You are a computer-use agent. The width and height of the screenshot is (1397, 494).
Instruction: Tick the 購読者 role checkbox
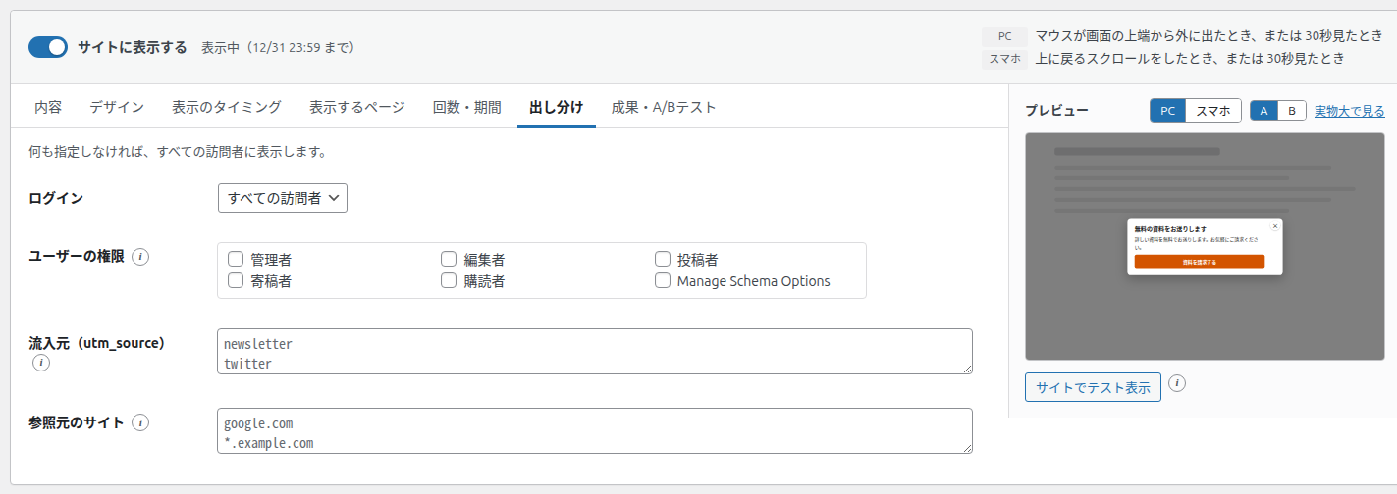tap(449, 281)
